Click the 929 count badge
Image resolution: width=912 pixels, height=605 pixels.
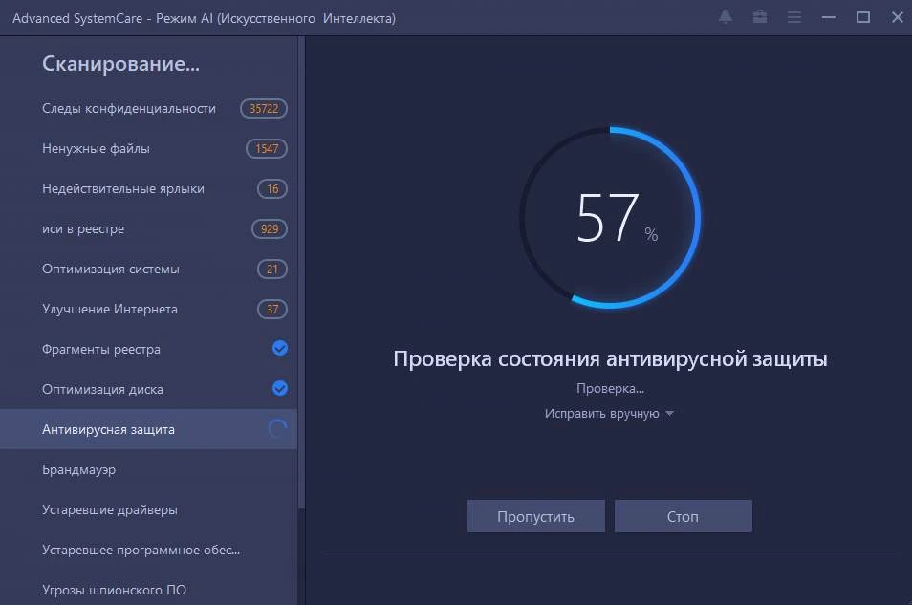click(270, 228)
